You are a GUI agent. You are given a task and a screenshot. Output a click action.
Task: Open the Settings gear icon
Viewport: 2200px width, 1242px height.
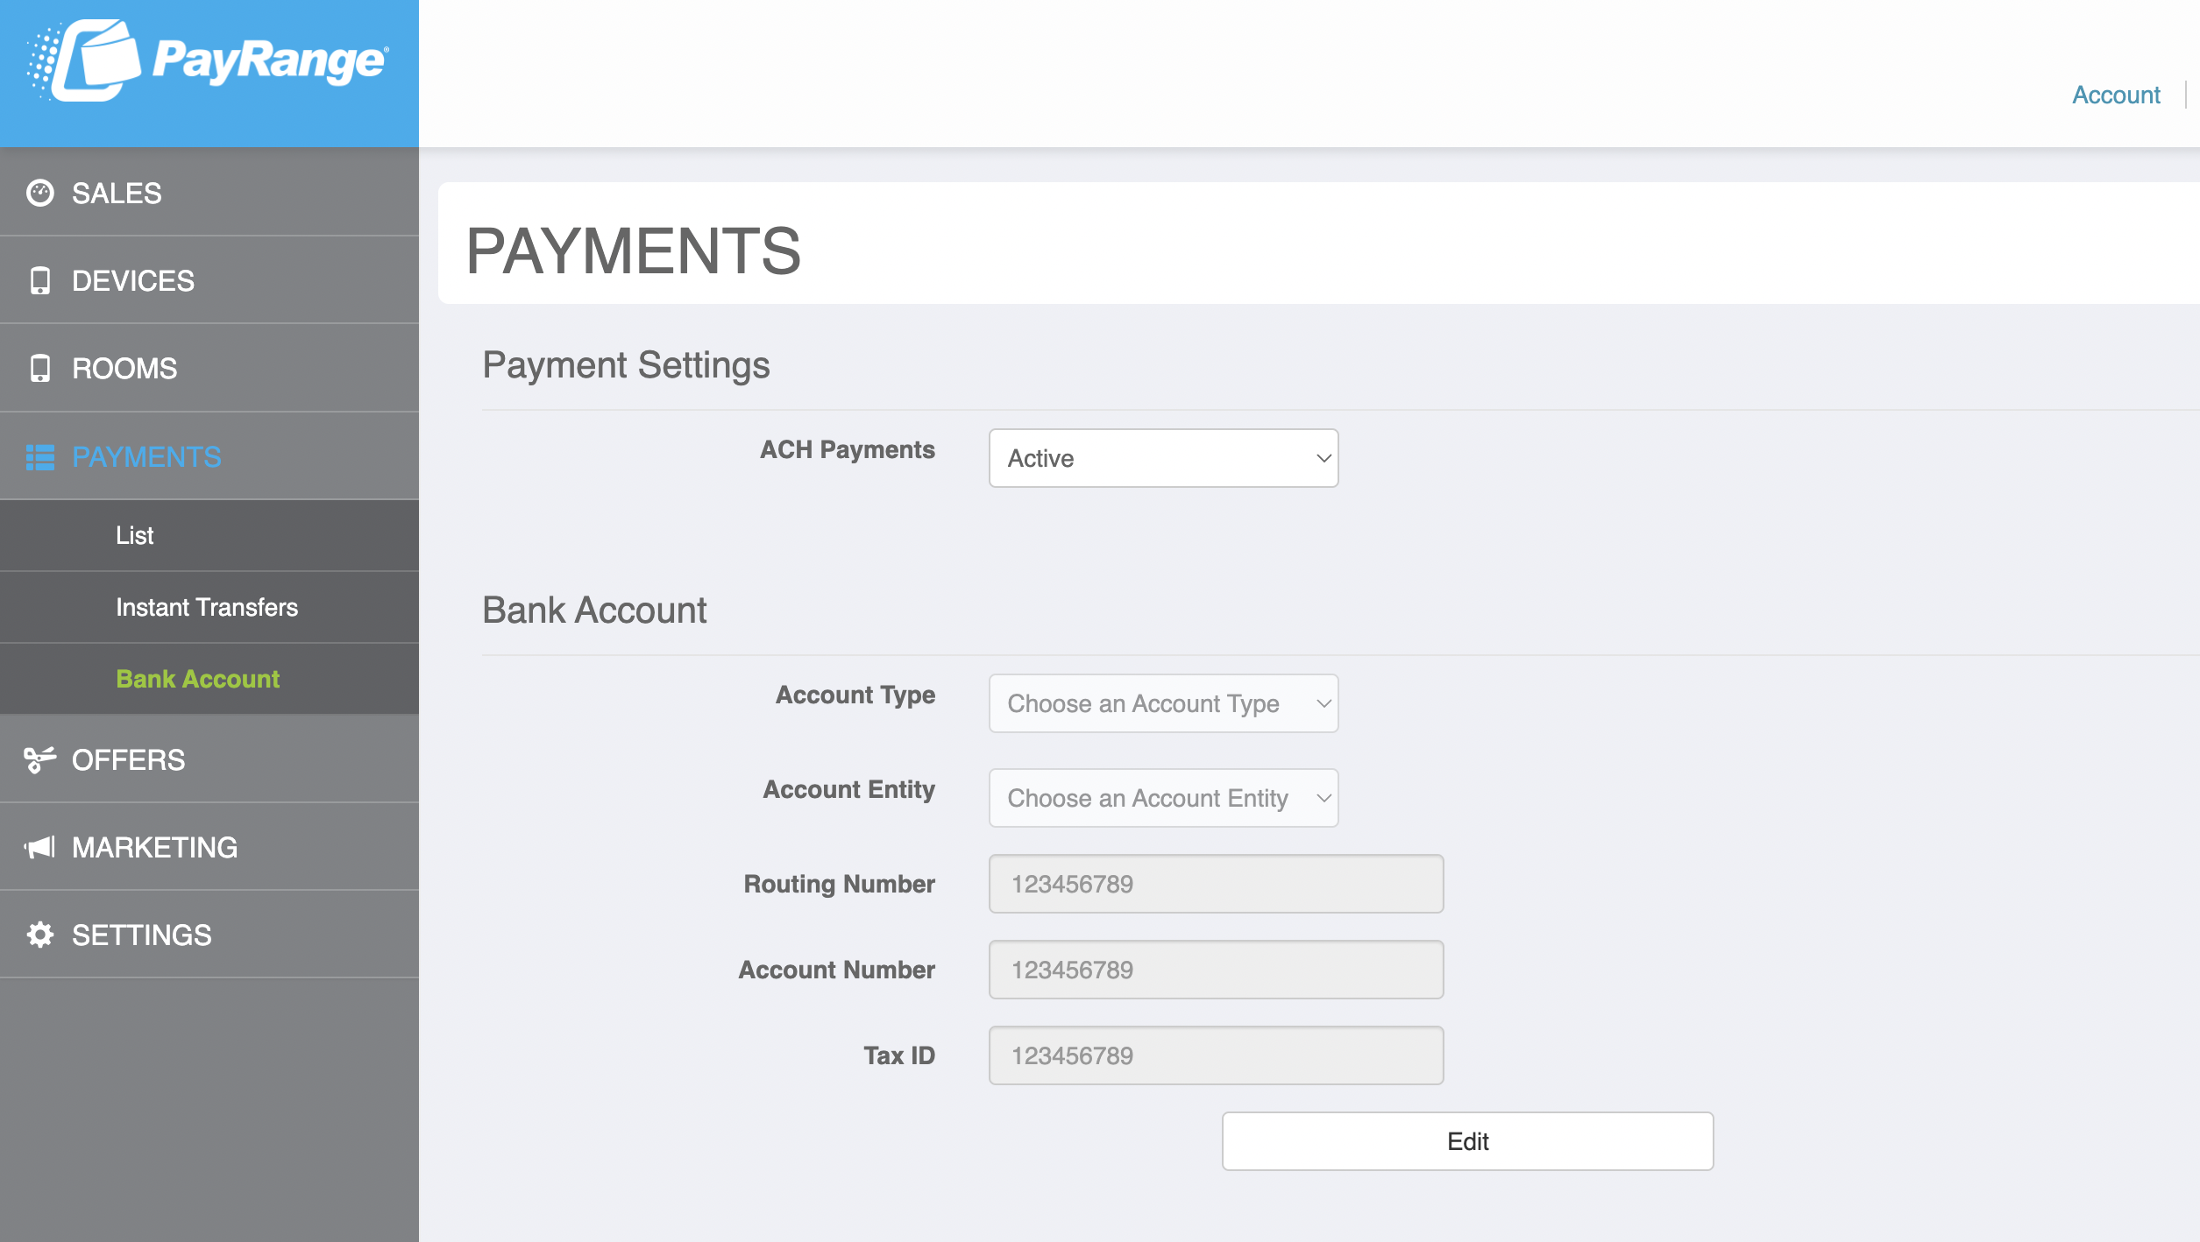point(40,935)
